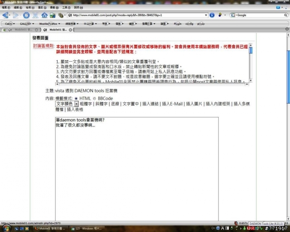The height and width of the screenshot is (232, 290).
Task: Open the address bar URL history dropdown
Action: [206, 15]
